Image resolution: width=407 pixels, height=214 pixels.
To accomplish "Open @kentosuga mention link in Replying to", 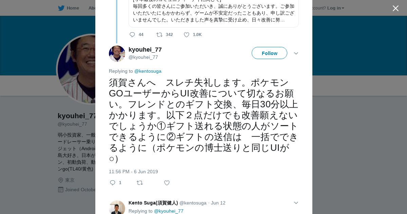I will click(148, 71).
